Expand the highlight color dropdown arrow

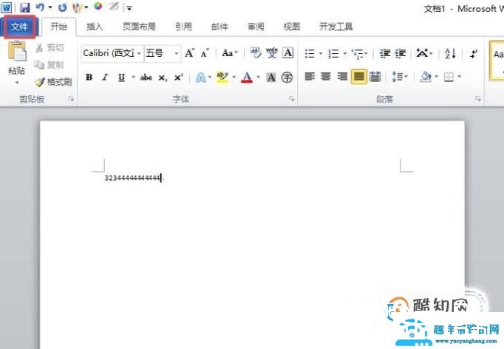[234, 77]
